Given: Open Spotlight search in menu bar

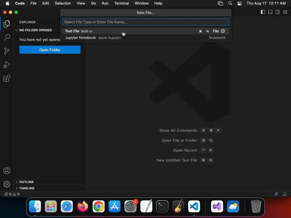Looking at the screenshot, I should [x=230, y=3].
